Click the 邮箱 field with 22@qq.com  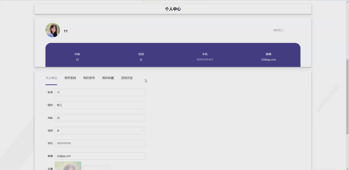[100, 156]
